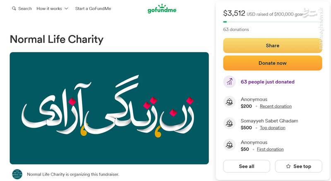331x181 pixels.
Task: Click the See top donations button
Action: click(x=298, y=166)
